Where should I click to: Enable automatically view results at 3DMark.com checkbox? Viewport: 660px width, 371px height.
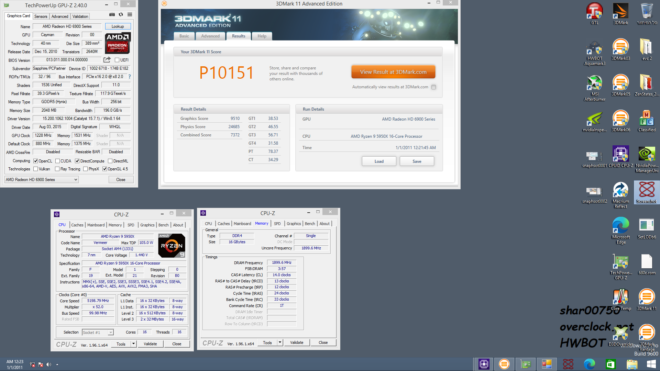pyautogui.click(x=434, y=87)
